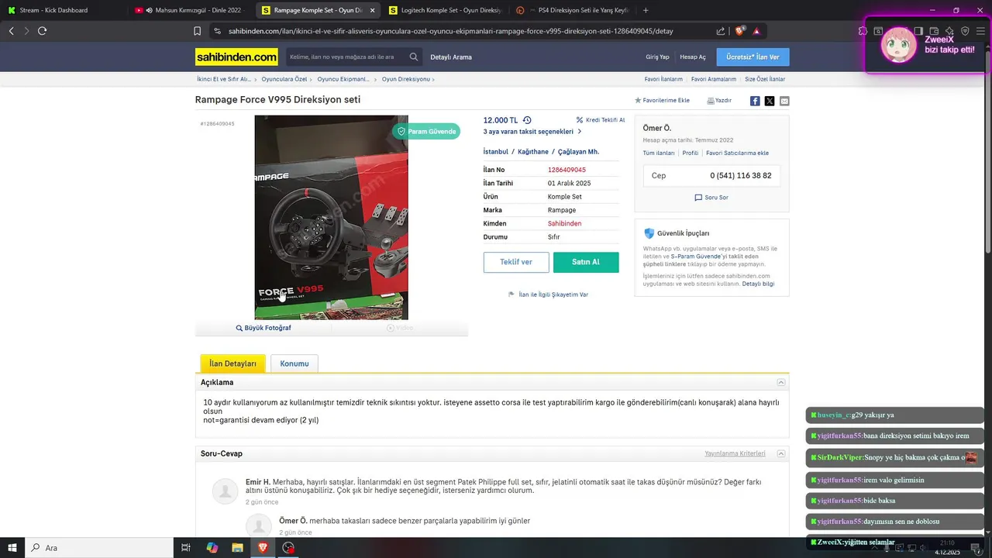This screenshot has height=558, width=992.
Task: Click the Teklif ver button
Action: [x=516, y=262]
